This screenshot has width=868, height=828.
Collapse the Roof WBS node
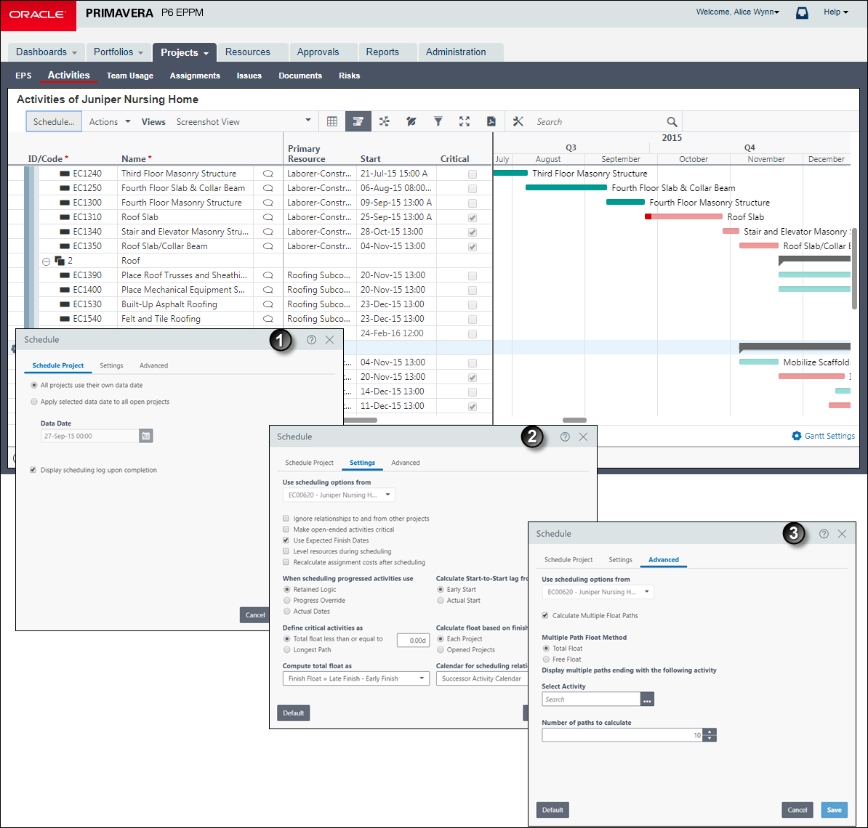tap(46, 261)
